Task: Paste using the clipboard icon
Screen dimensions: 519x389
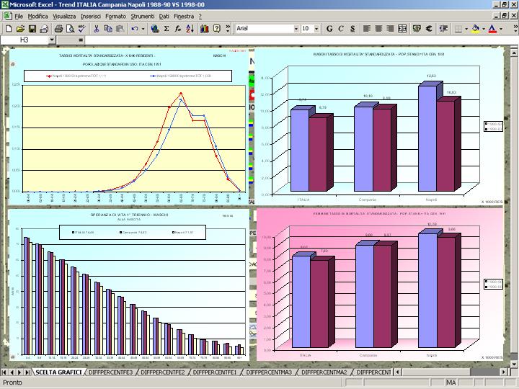Action: tap(120, 29)
